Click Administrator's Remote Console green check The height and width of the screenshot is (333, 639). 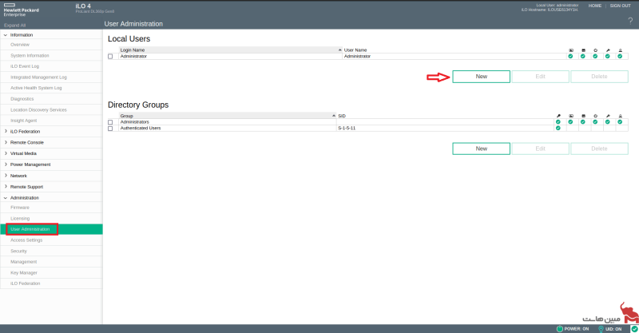click(570, 56)
